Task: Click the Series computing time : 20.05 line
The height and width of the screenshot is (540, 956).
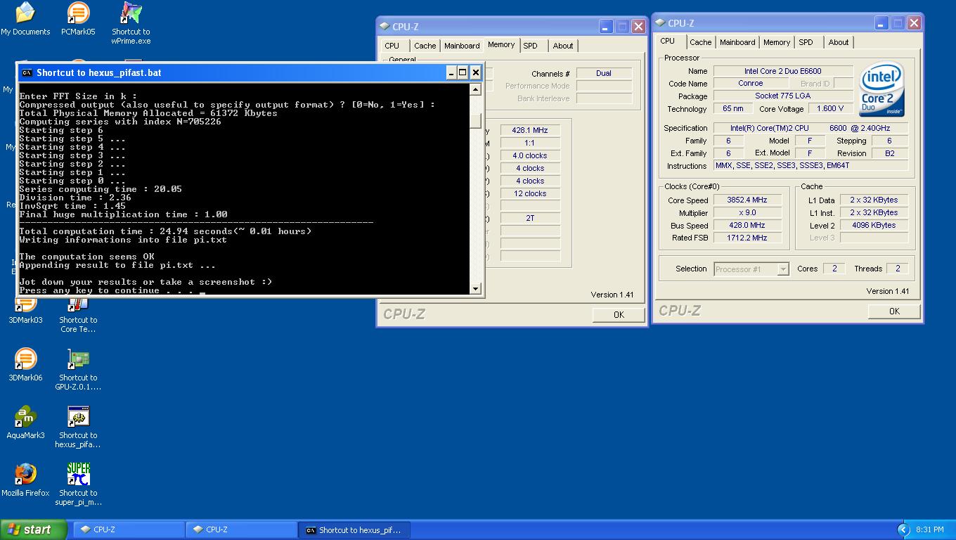Action: point(101,189)
